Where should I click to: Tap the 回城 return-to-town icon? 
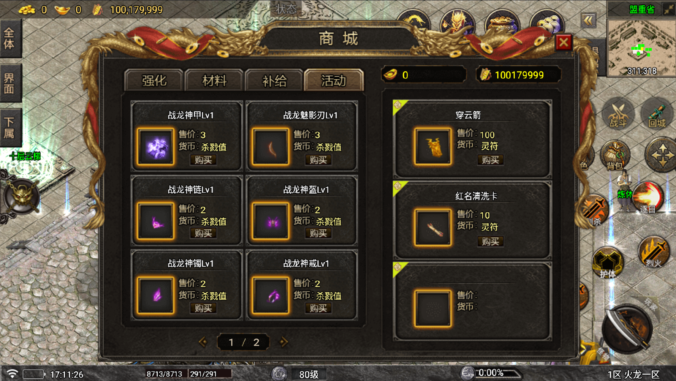(x=657, y=114)
